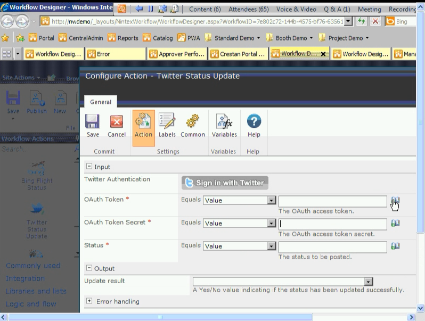This screenshot has width=425, height=321.
Task: Select the General ribbon tab
Action: click(x=101, y=102)
